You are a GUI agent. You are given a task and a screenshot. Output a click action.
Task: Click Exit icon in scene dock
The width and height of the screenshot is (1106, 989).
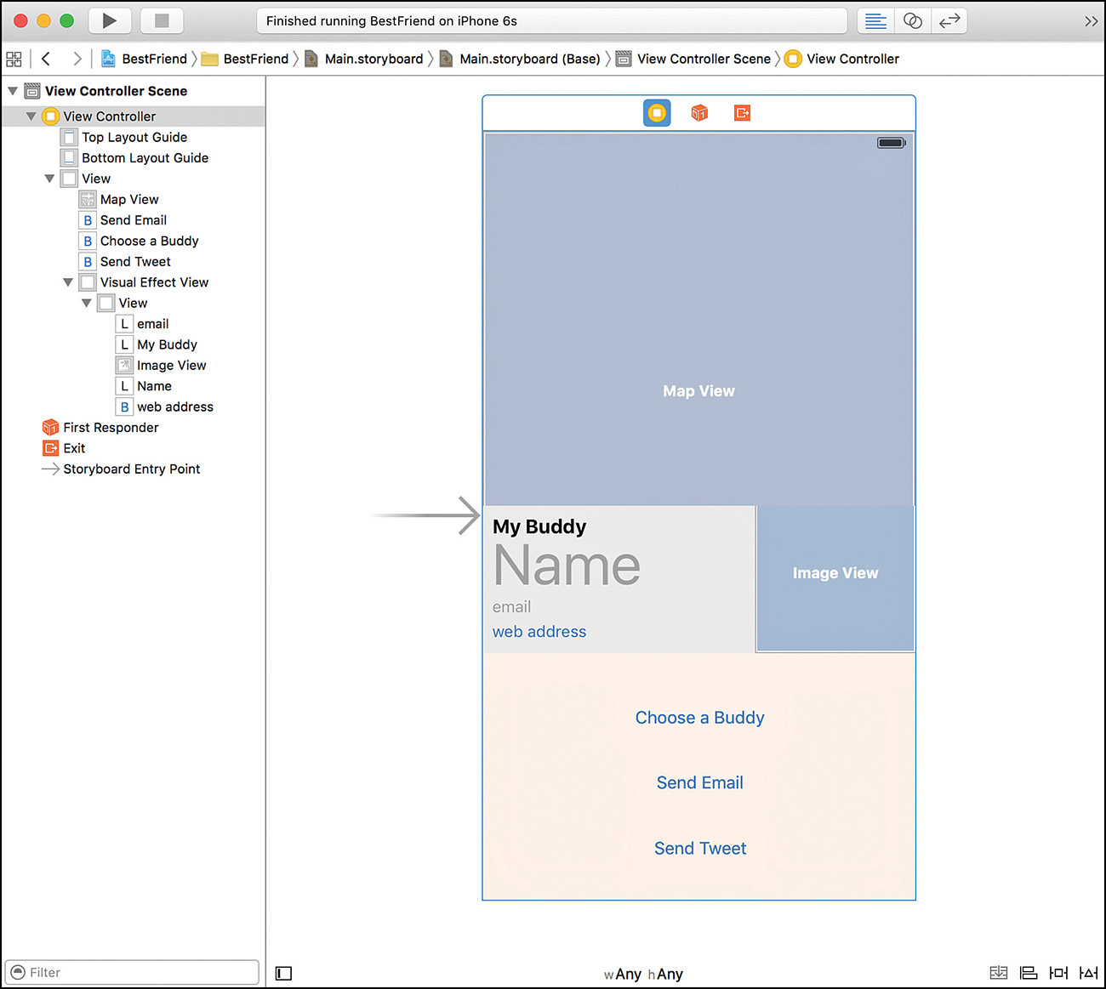[x=742, y=113]
